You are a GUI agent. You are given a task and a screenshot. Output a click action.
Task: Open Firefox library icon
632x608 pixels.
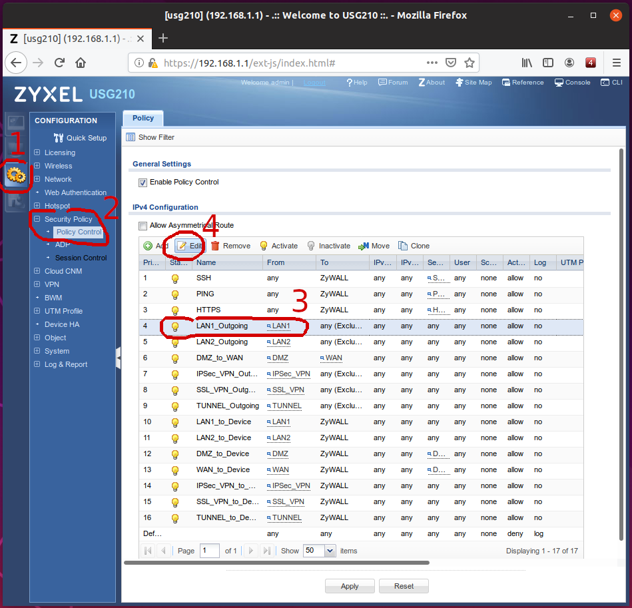[527, 63]
